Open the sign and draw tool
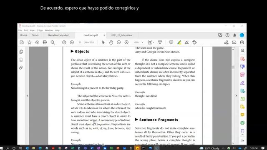 click(186, 42)
